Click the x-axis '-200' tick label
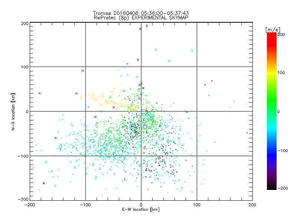Viewport: 297px width, 223px height. [30, 205]
